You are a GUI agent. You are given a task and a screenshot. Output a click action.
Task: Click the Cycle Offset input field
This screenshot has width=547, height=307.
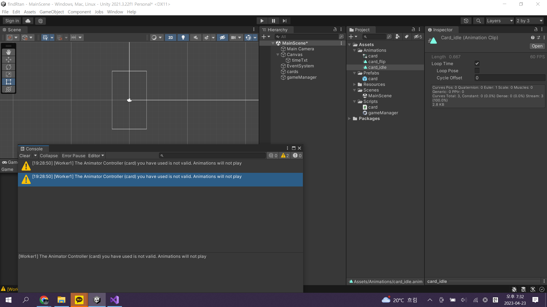click(510, 78)
